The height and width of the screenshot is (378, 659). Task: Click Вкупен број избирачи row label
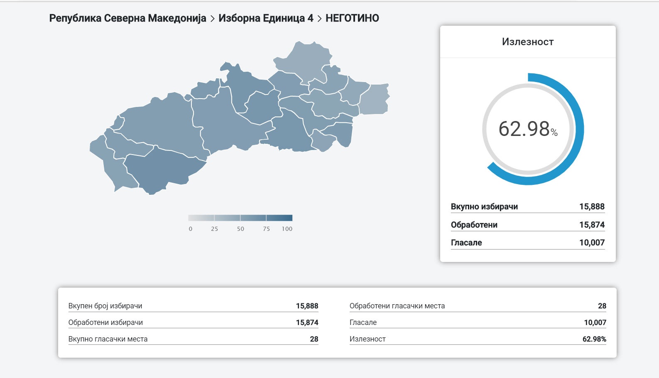[x=105, y=306]
